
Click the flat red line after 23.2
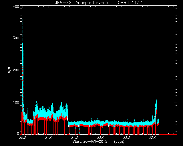point(168,134)
